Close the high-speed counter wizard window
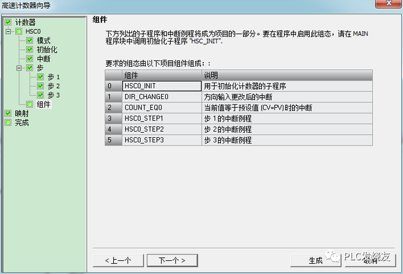Screen dimensions: 403x274 (388, 5)
